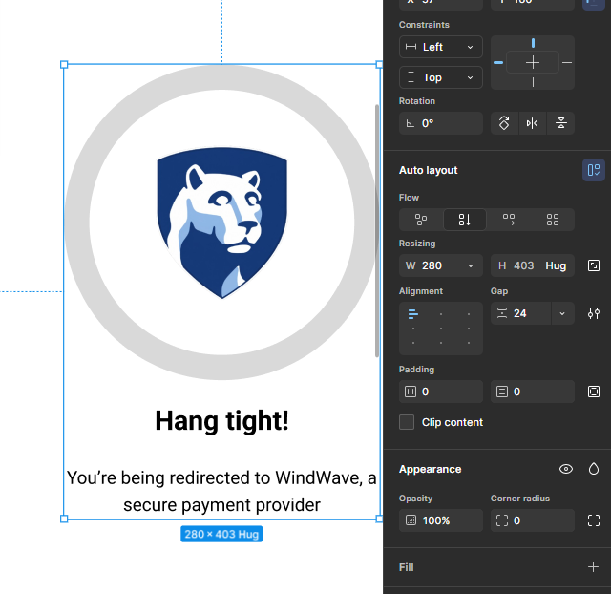Click the right constraint marker in widget
This screenshot has height=594, width=611.
pos(567,62)
